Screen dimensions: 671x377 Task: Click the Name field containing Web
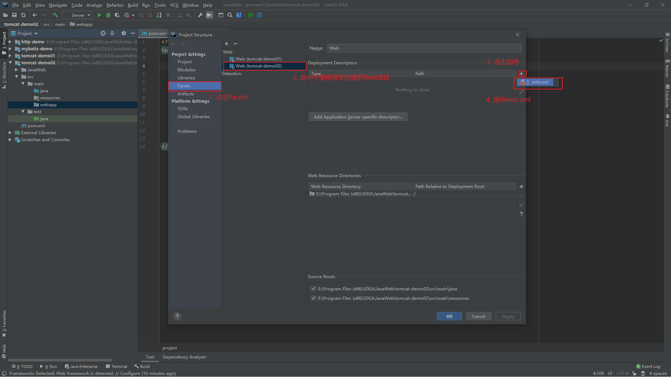pos(424,48)
